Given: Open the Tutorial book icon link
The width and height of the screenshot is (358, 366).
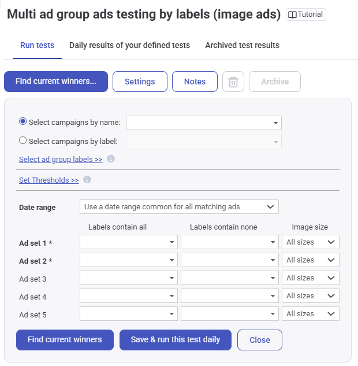Looking at the screenshot, I should 306,14.
